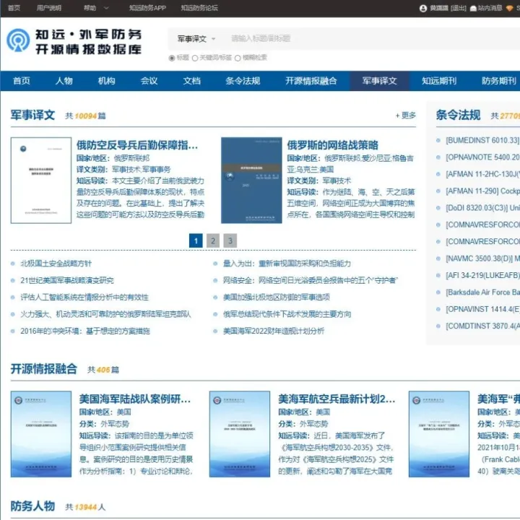Click the 条令法规 sidebar section heading
The width and height of the screenshot is (520, 520).
[x=458, y=115]
